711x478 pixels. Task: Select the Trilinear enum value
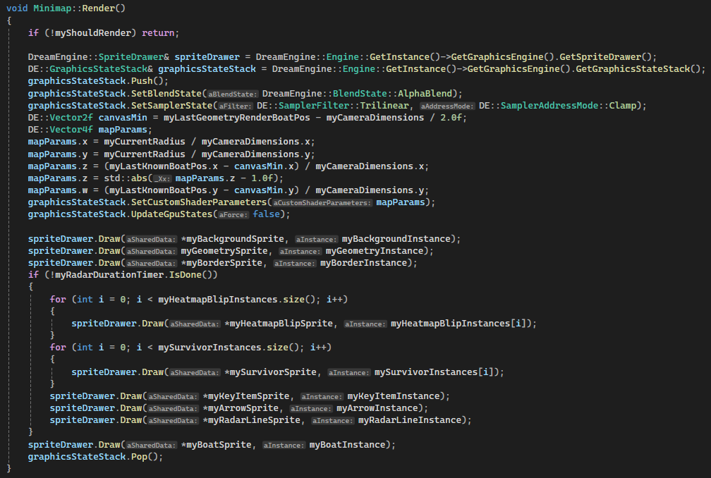click(x=384, y=106)
